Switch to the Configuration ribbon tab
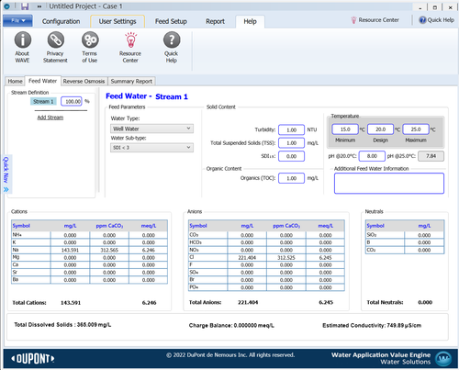The height and width of the screenshot is (370, 459). coord(61,21)
